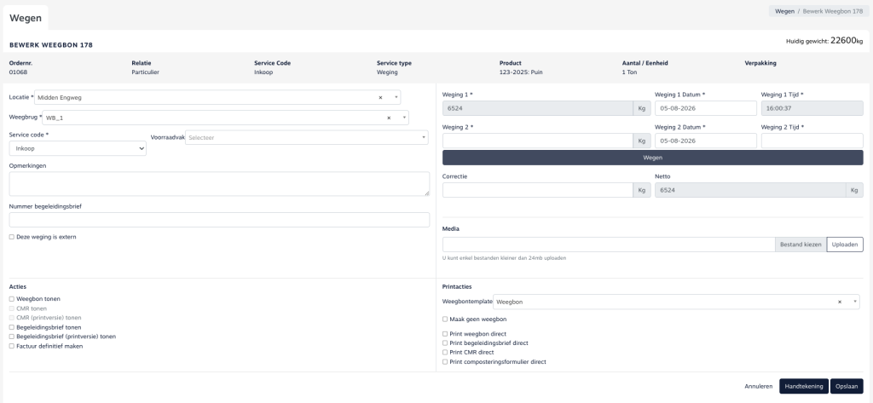This screenshot has width=873, height=403.
Task: Click the current weight '22600kg'
Action: pos(847,41)
